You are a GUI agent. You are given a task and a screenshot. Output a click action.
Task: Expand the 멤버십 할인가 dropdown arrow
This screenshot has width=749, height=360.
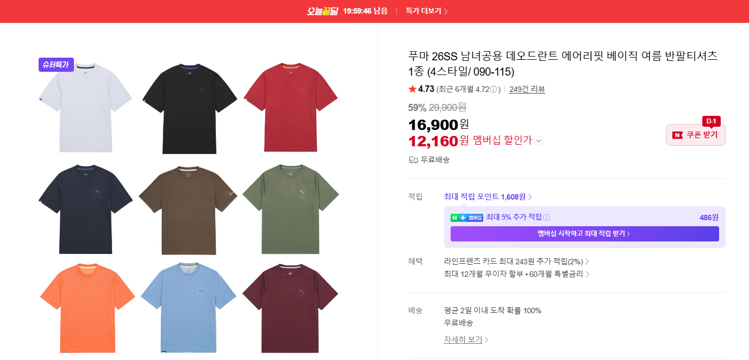point(539,141)
